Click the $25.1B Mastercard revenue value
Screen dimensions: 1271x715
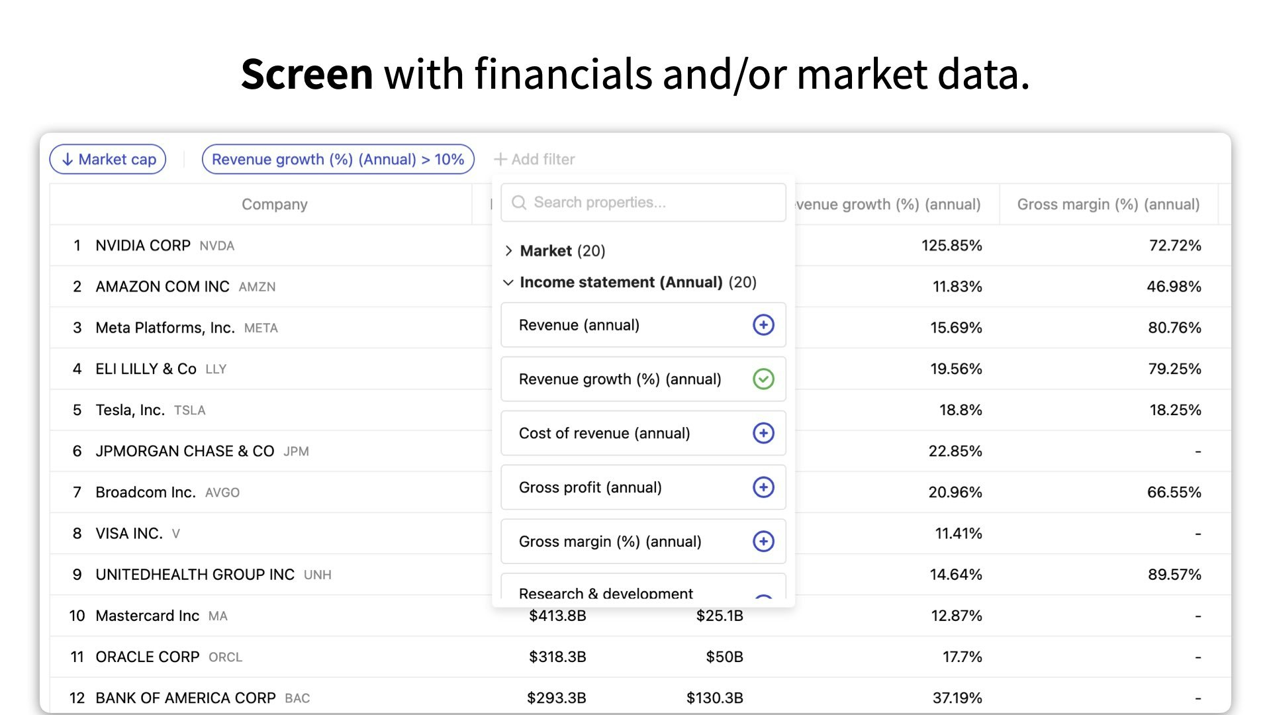coord(720,616)
